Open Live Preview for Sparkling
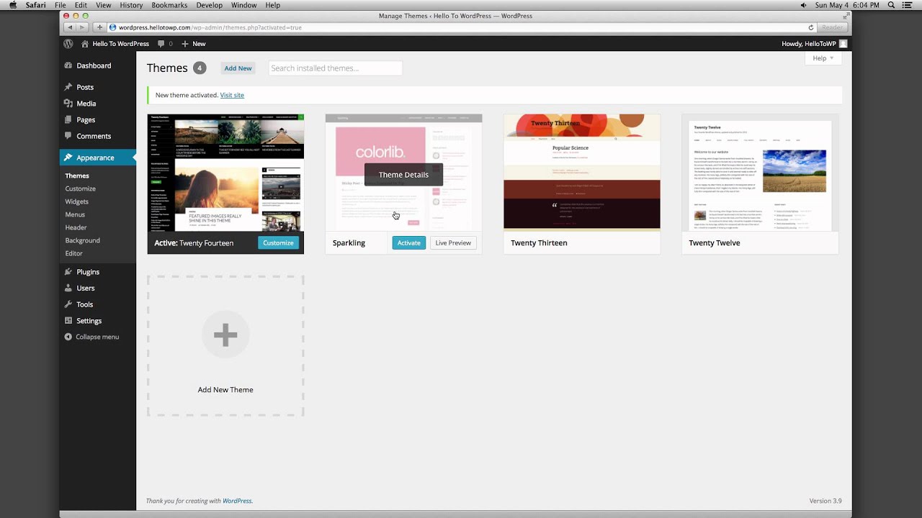922x518 pixels. 453,243
